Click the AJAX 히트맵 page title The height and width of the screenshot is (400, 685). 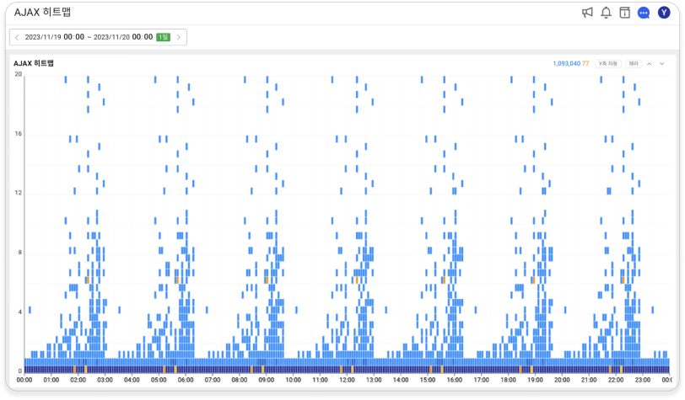[42, 13]
